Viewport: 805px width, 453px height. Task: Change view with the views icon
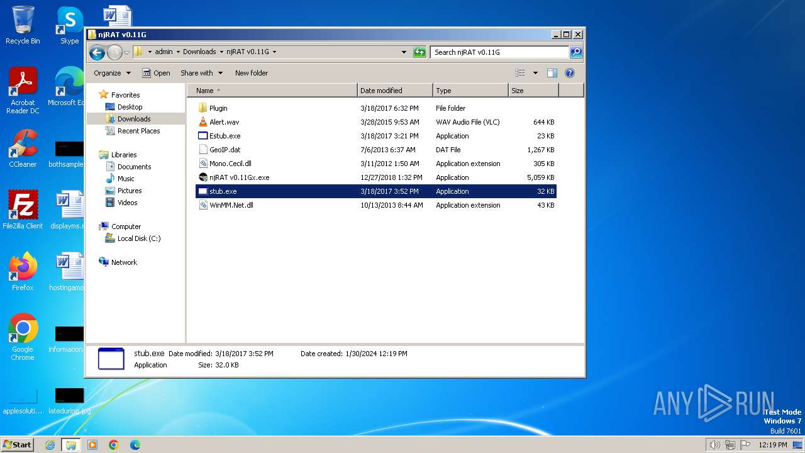click(519, 73)
